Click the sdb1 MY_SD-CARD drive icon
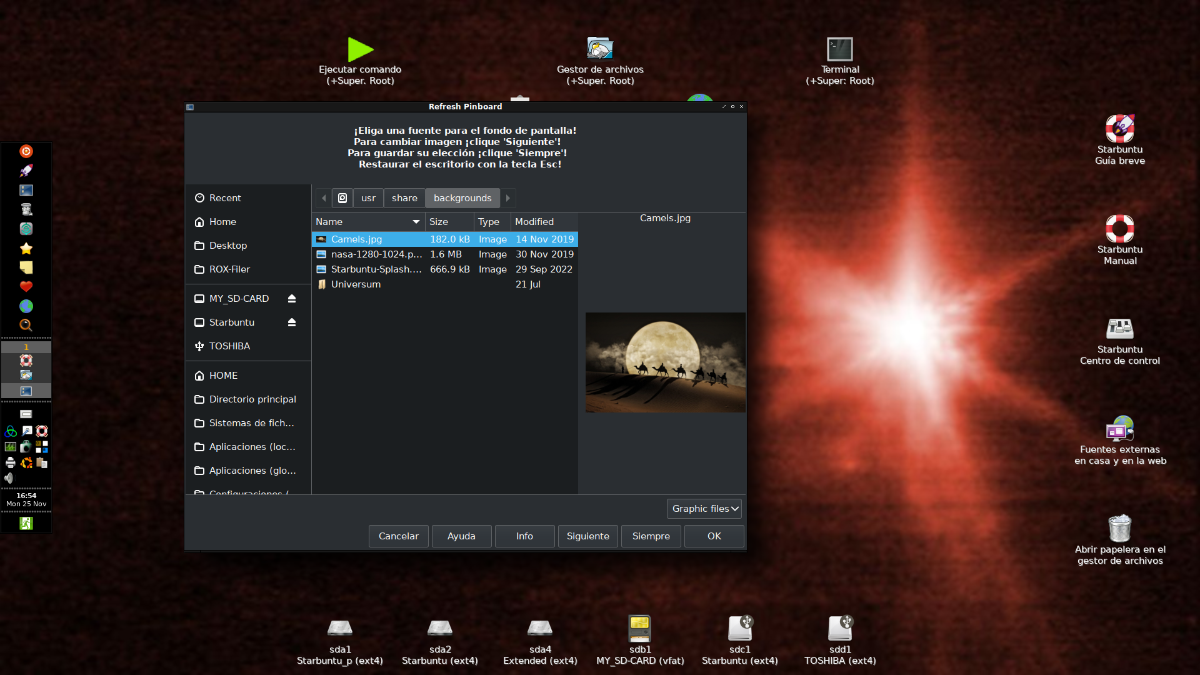The image size is (1200, 675). (x=640, y=628)
